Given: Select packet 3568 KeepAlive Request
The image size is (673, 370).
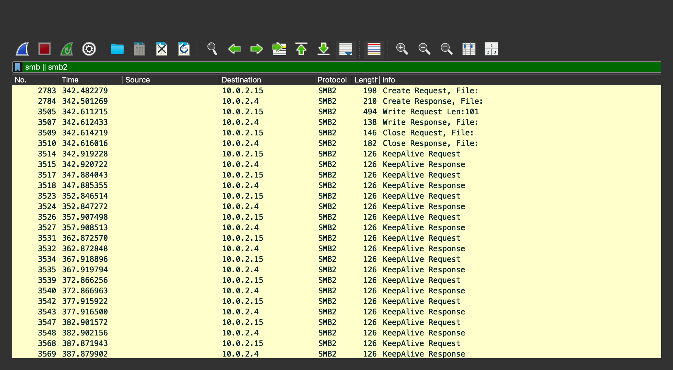Looking at the screenshot, I should tap(336, 343).
